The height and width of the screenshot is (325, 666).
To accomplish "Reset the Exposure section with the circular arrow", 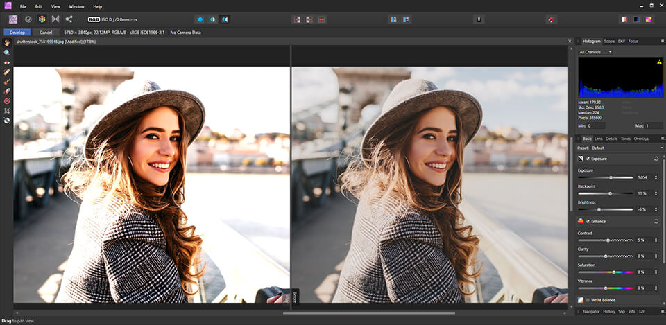I will (x=656, y=159).
